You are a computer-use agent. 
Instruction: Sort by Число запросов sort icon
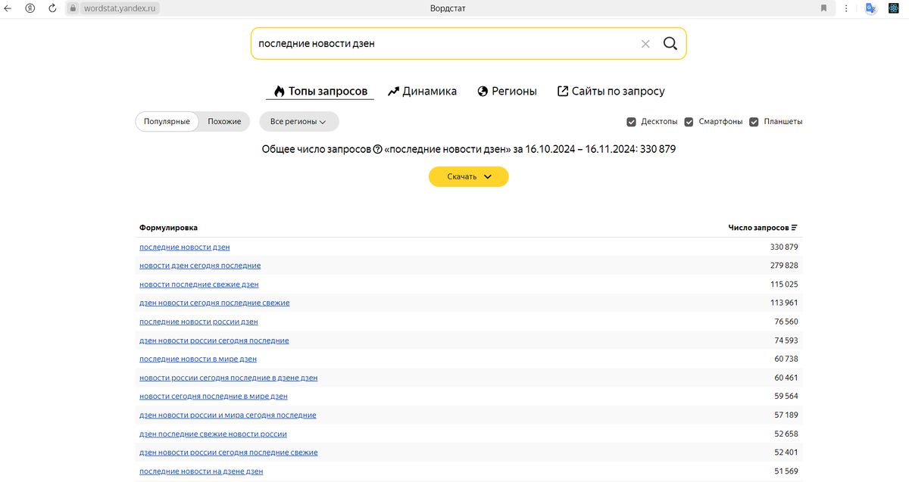coord(794,228)
